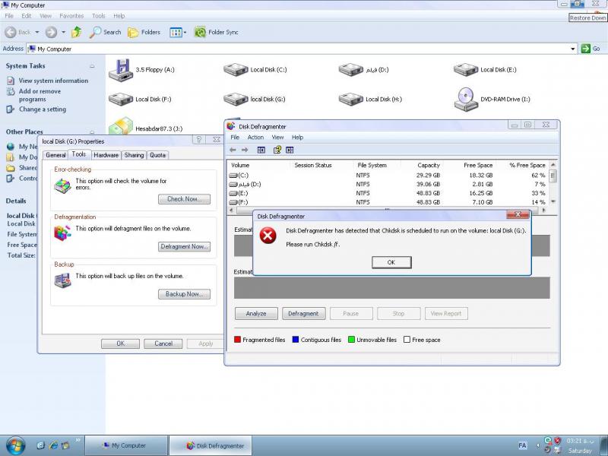The image size is (608, 456).
Task: Click the My Computer taskbar button
Action: [x=126, y=446]
